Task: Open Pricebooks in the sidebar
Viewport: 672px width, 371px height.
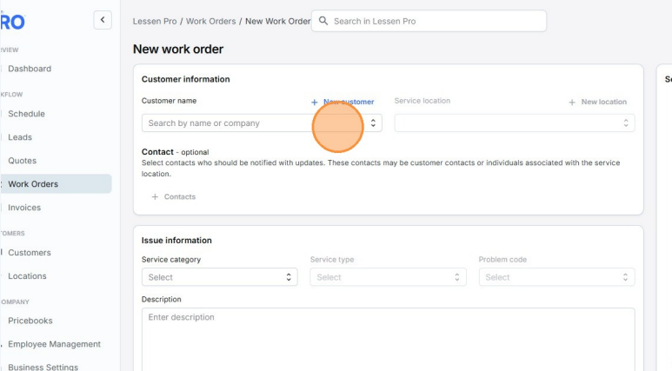Action: point(30,321)
